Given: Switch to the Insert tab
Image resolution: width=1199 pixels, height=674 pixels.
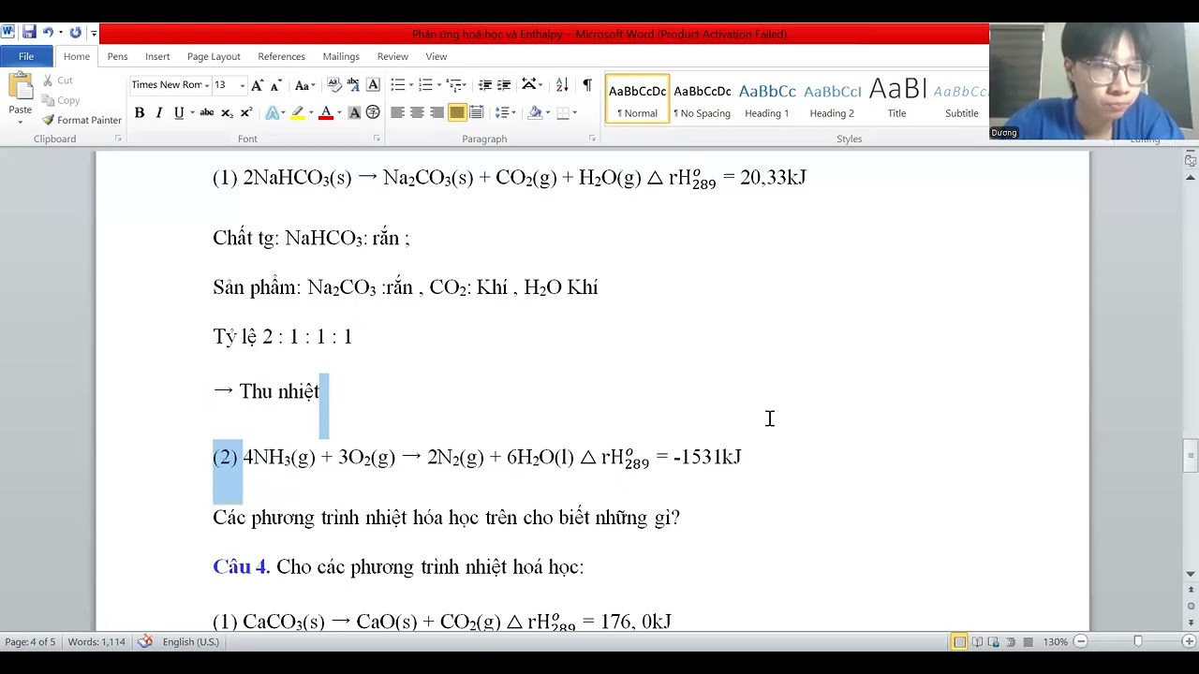Looking at the screenshot, I should coord(157,56).
